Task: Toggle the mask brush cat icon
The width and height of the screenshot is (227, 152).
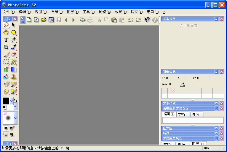Action: [x=12, y=129]
